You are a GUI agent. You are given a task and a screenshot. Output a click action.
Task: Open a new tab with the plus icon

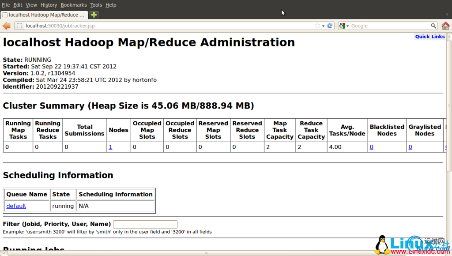[94, 15]
